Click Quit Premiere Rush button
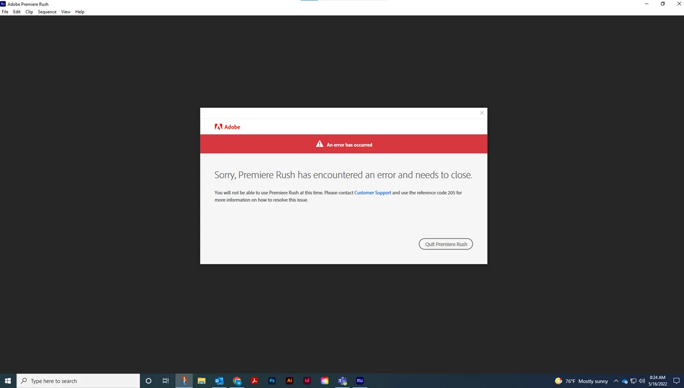The height and width of the screenshot is (388, 684). (446, 244)
